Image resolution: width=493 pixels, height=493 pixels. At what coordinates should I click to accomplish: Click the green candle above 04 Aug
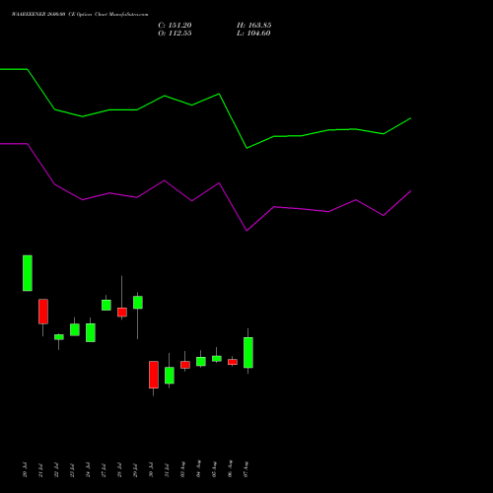click(x=201, y=362)
